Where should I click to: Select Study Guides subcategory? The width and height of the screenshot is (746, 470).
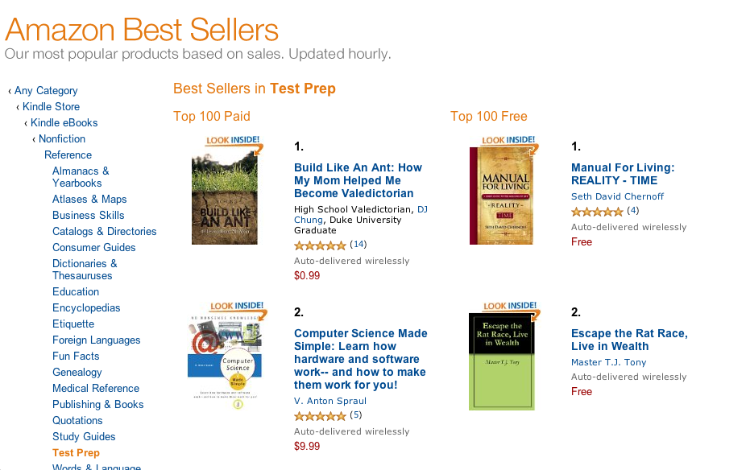[84, 436]
